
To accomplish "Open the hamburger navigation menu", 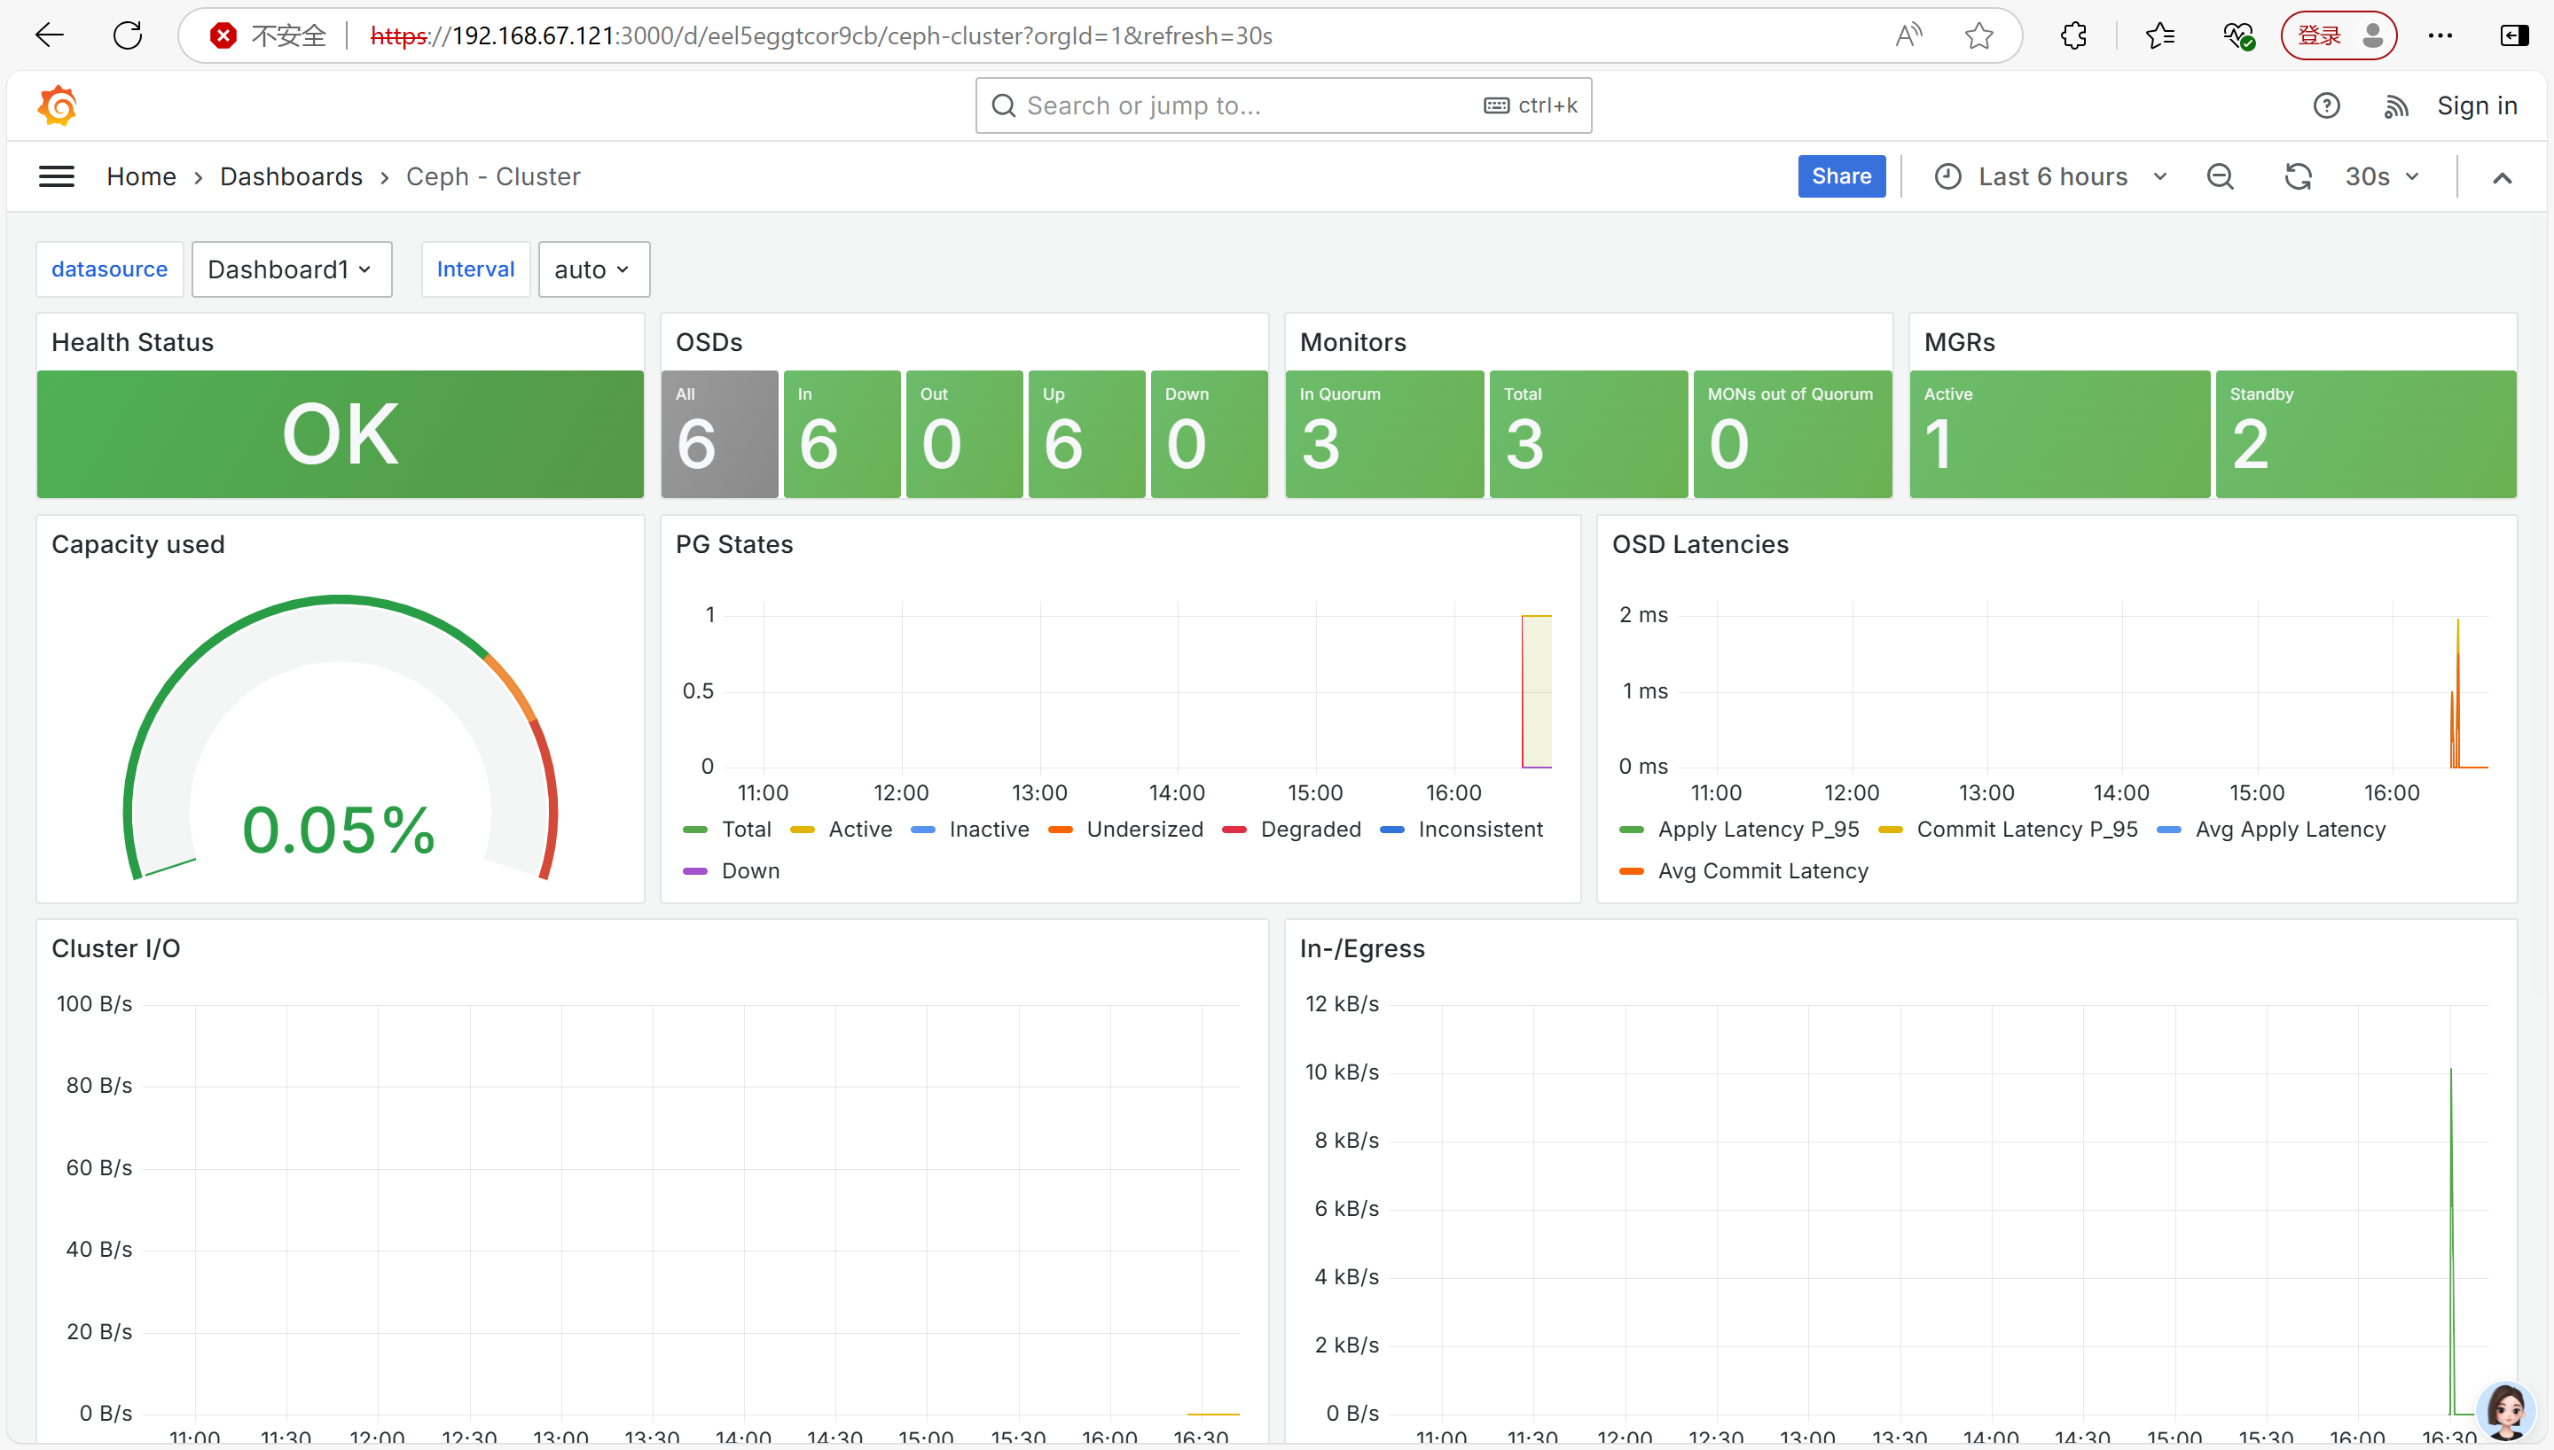I will click(x=57, y=176).
